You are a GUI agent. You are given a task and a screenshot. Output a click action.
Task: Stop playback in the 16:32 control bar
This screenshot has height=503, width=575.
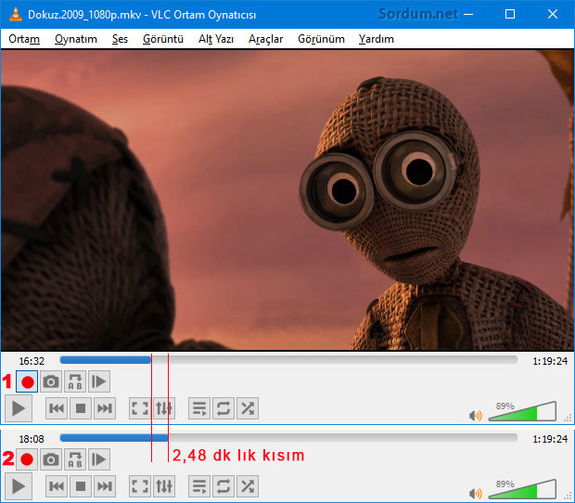[81, 408]
